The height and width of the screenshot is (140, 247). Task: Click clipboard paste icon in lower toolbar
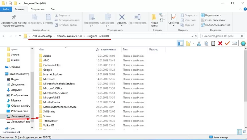(x=213, y=43)
